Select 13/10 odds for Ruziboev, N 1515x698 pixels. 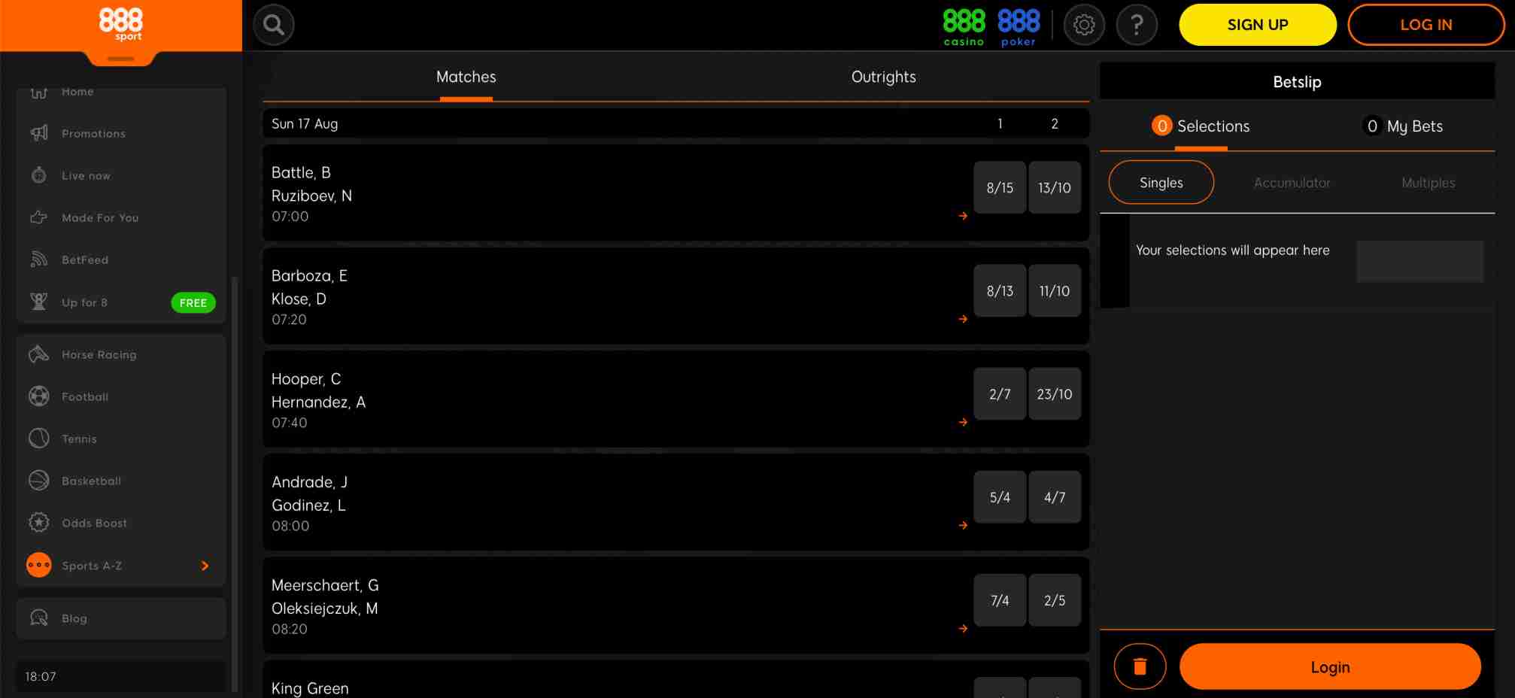pyautogui.click(x=1055, y=187)
